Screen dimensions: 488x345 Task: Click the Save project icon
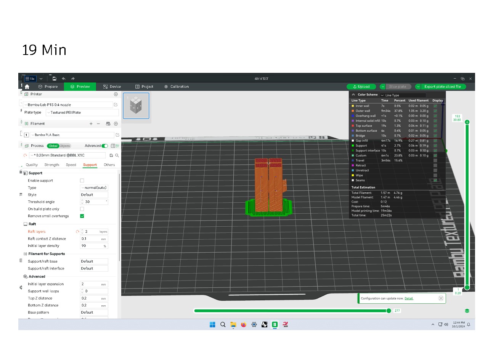tap(55, 79)
